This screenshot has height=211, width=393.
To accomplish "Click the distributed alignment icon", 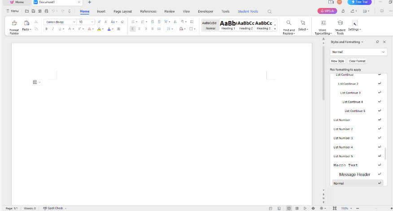I will (159, 29).
